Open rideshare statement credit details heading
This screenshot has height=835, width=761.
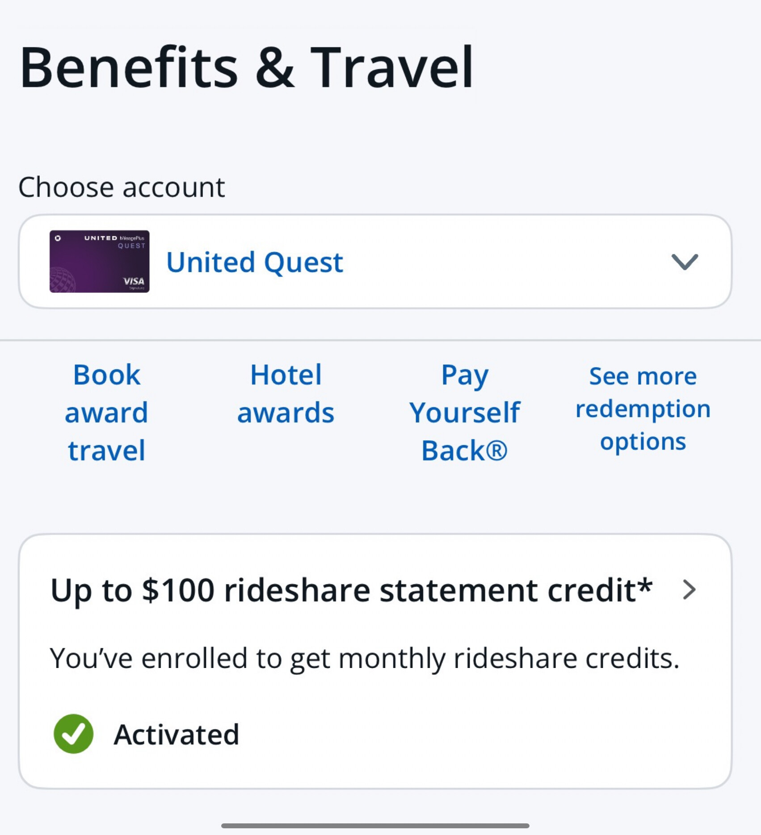click(352, 590)
